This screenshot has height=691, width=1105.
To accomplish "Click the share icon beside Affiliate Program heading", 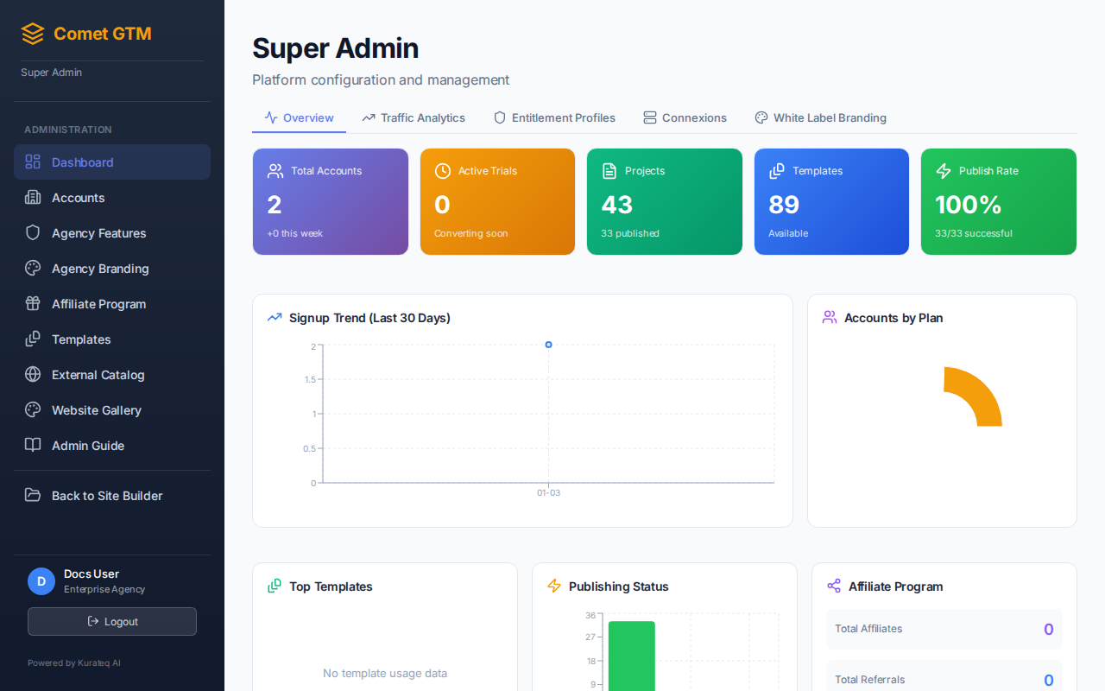I will point(834,586).
